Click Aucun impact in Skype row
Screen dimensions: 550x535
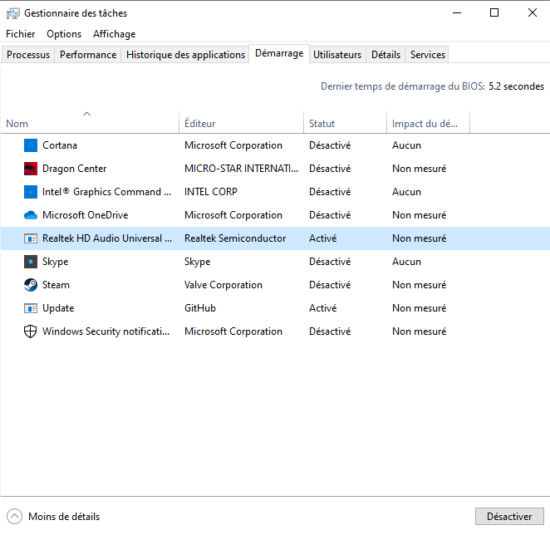click(406, 262)
